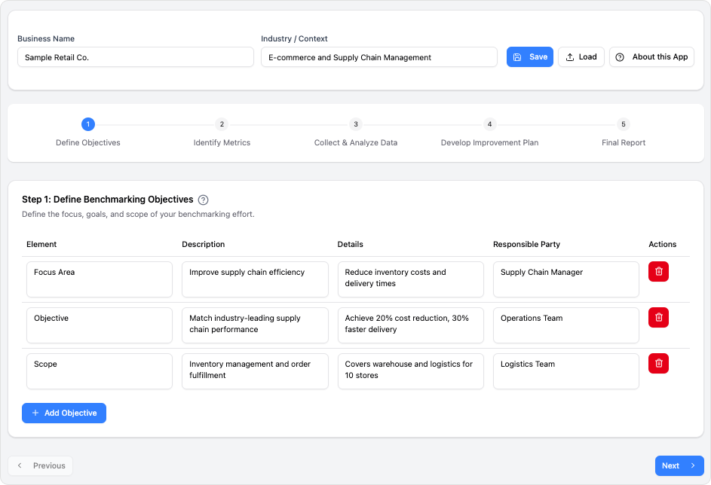
Task: Go to the Next step
Action: (679, 465)
